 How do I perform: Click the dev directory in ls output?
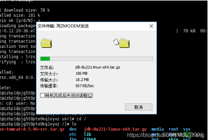pyautogui.click(x=73, y=129)
